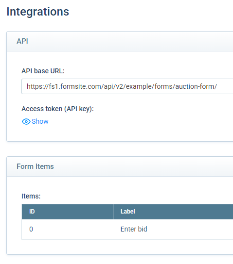Click the API panel header
The width and height of the screenshot is (233, 264).
(120, 41)
